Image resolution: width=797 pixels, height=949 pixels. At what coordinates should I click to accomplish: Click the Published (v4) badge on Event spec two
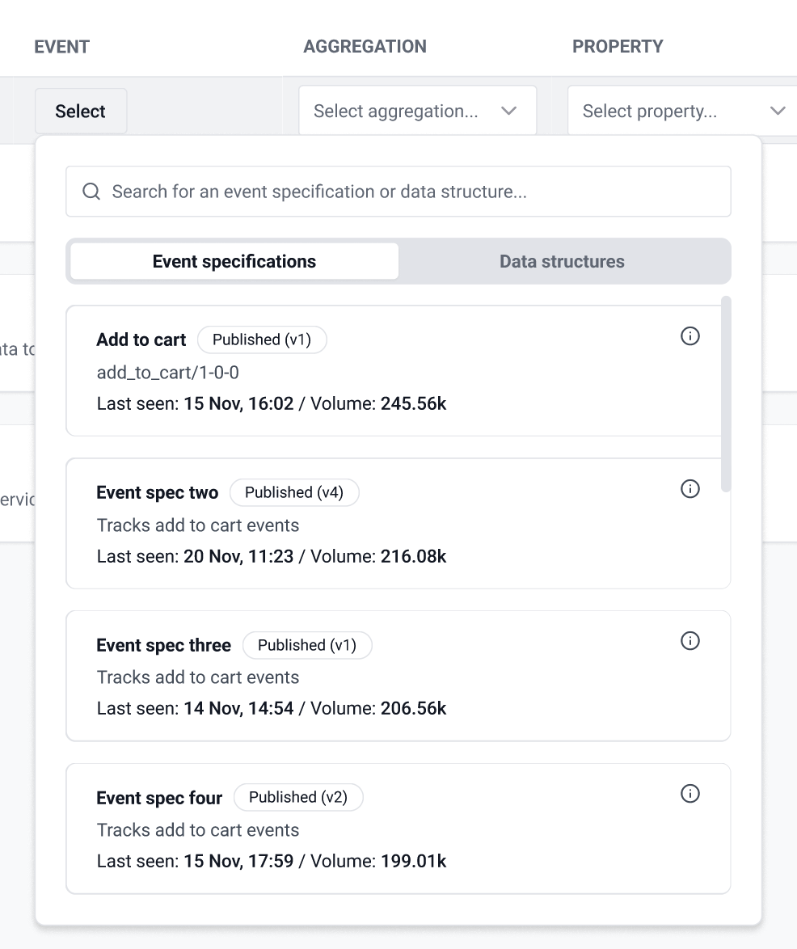point(294,492)
